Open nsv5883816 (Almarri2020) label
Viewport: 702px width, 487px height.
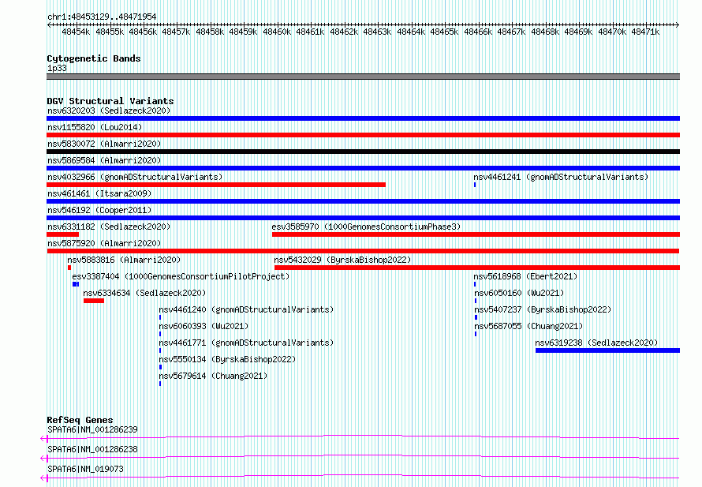coord(124,260)
